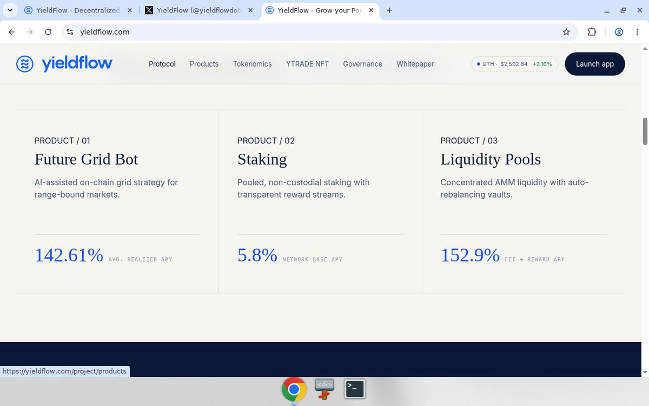Viewport: 649px width, 406px height.
Task: Open Chrome three-dot menu
Action: coord(637,32)
